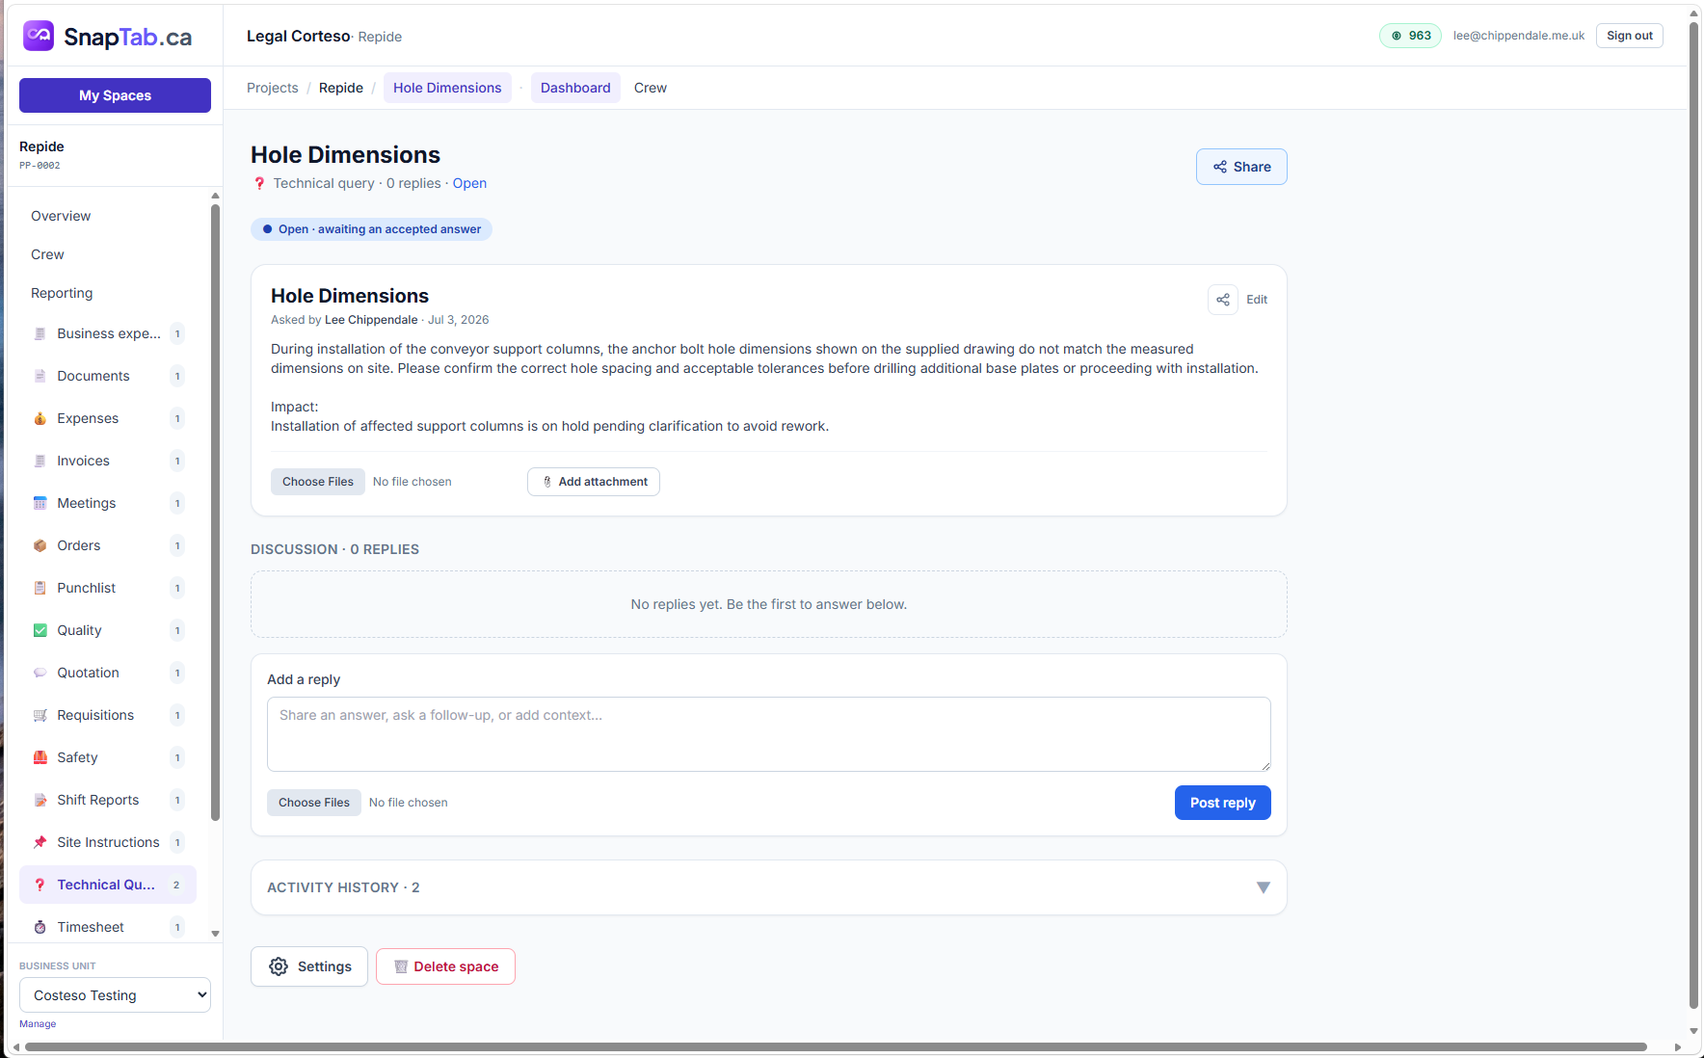Click the Share button
The height and width of the screenshot is (1058, 1704).
pyautogui.click(x=1241, y=167)
